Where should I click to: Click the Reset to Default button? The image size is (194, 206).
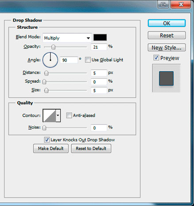click(x=91, y=149)
